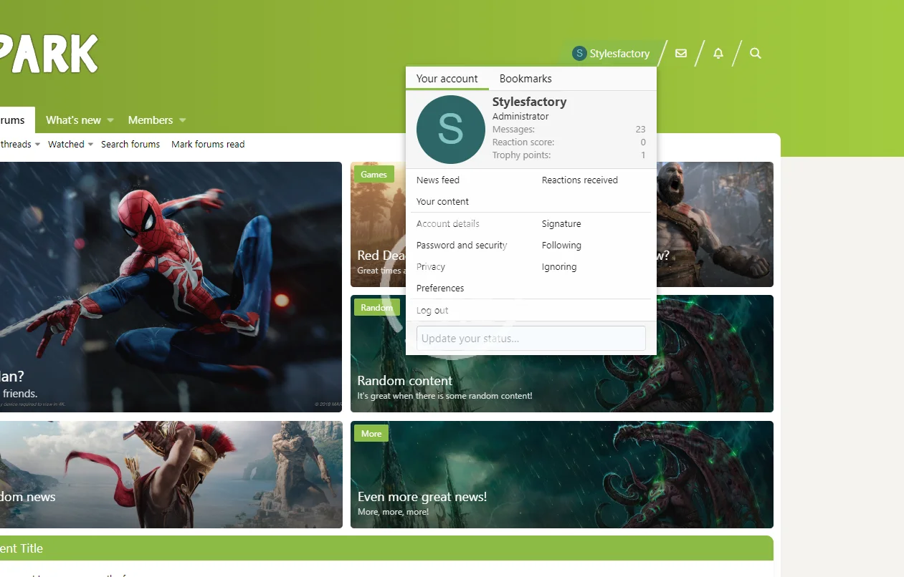Screen dimensions: 904x577
Task: Choose Password and security option
Action: tap(462, 246)
